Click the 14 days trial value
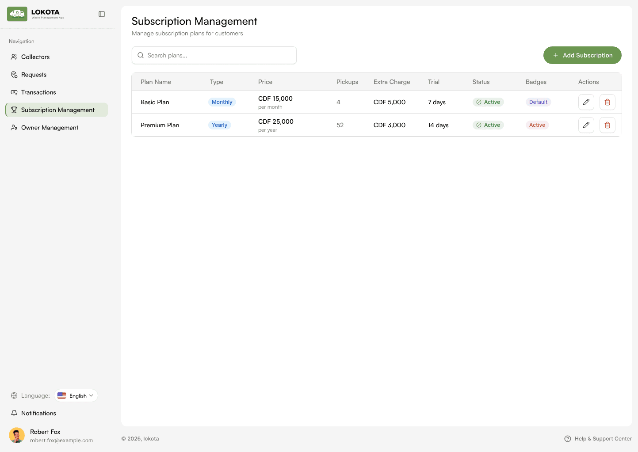Image resolution: width=638 pixels, height=452 pixels. pos(438,125)
